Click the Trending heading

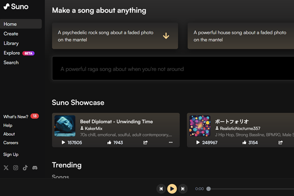coord(67,165)
